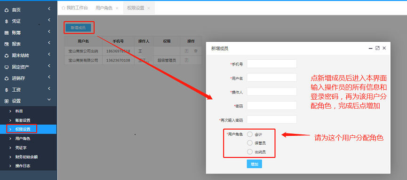Click the 新增成员 button

click(x=78, y=28)
